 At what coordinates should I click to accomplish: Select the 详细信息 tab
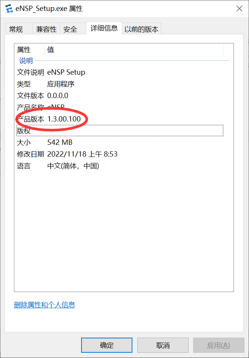click(x=104, y=28)
